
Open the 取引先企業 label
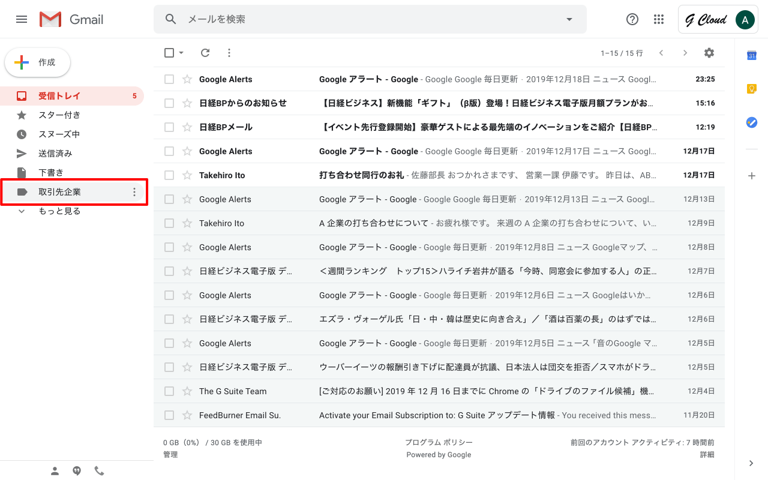click(x=72, y=192)
